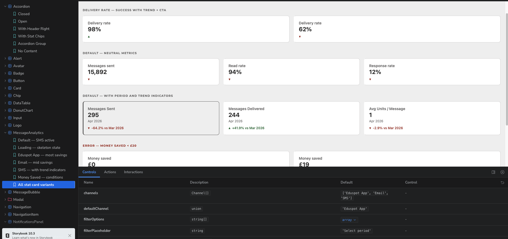
Task: Click the Navigation component icon
Action: pos(10,207)
